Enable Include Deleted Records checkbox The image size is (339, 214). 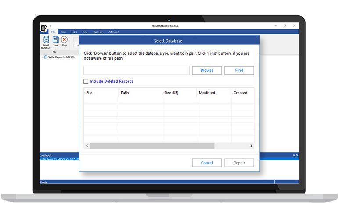[86, 82]
